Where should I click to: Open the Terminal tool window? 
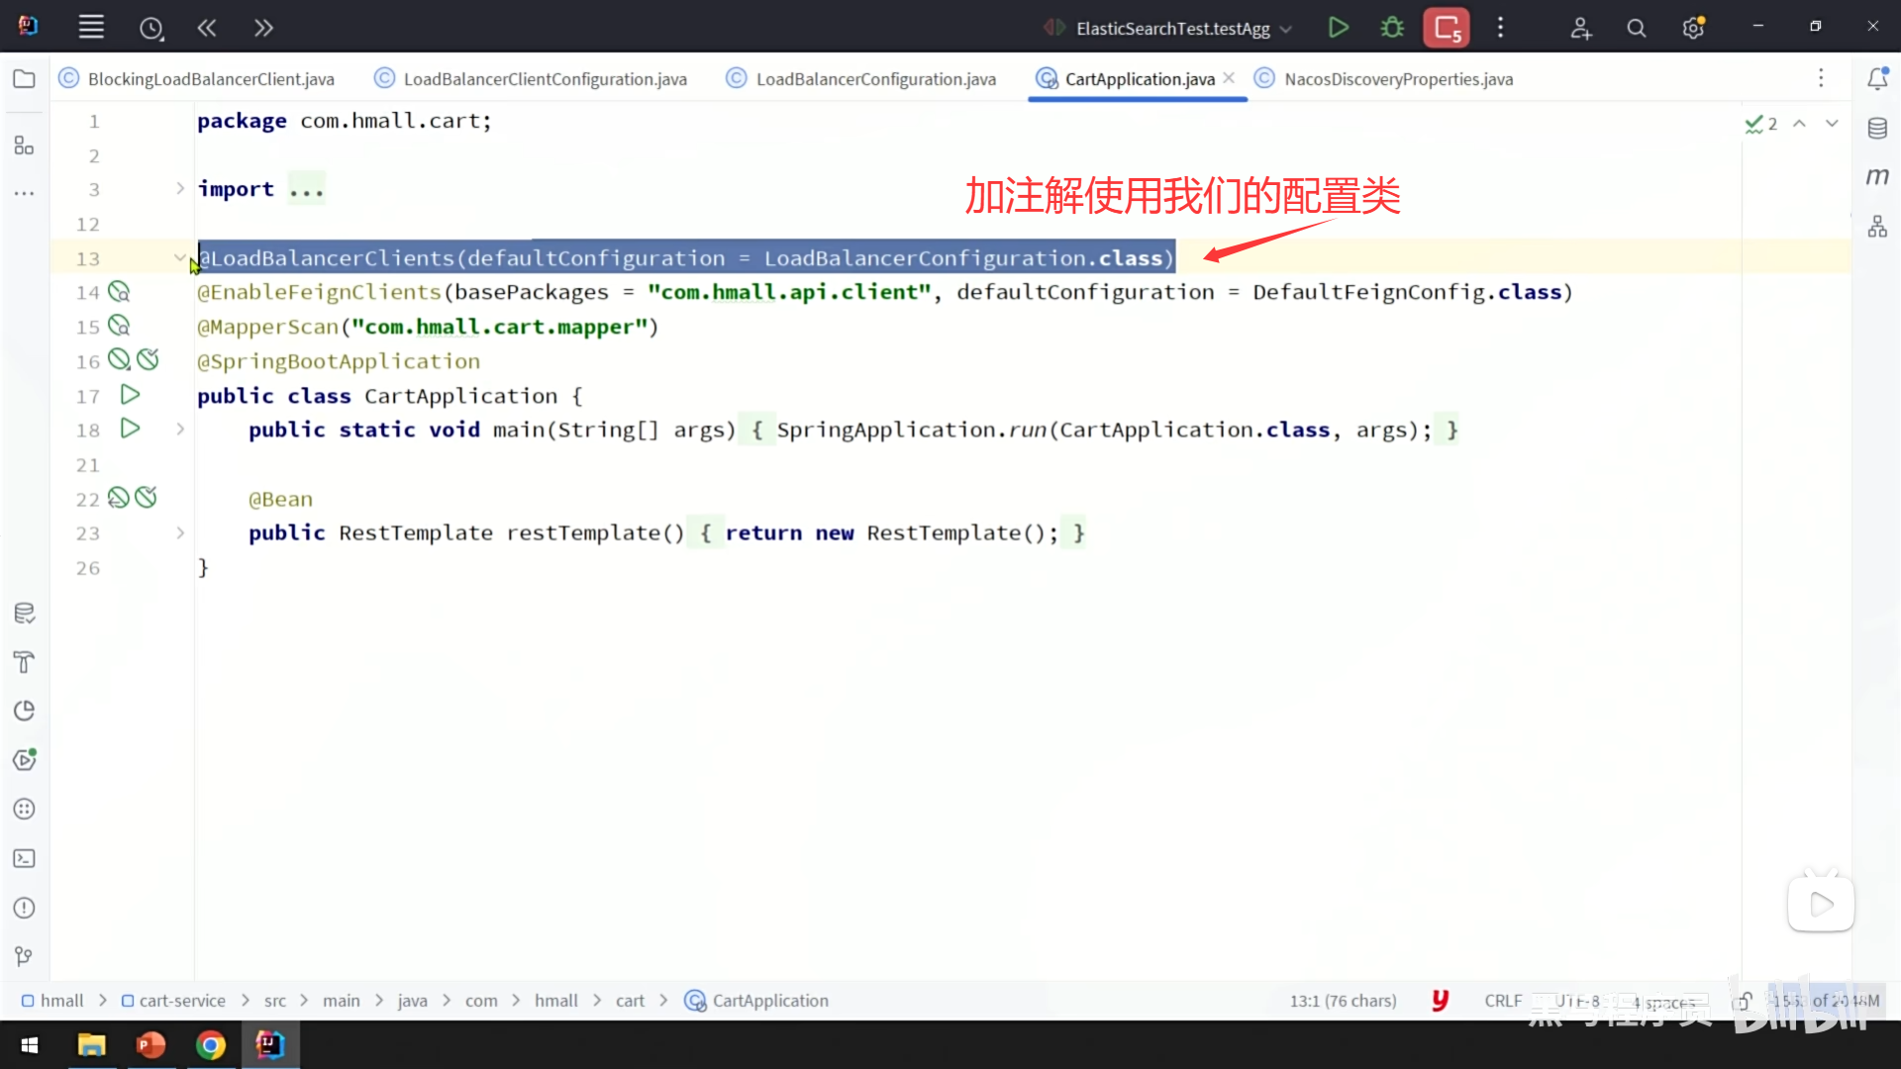[25, 859]
